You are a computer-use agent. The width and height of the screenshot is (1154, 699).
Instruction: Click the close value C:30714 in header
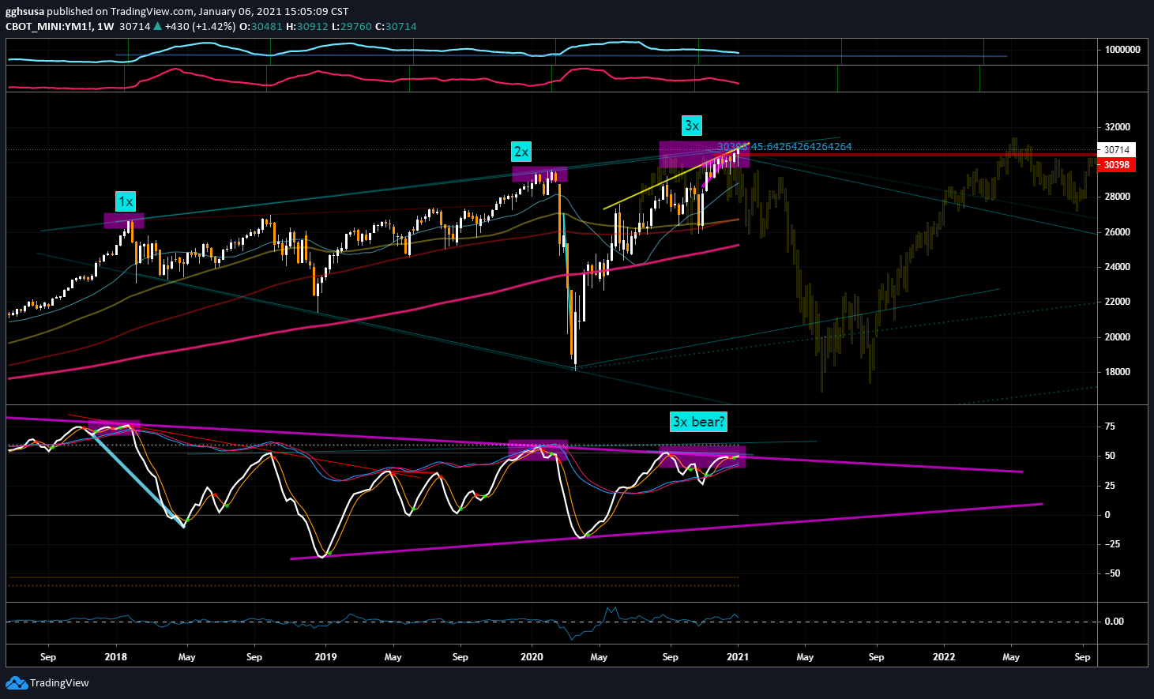click(x=395, y=26)
